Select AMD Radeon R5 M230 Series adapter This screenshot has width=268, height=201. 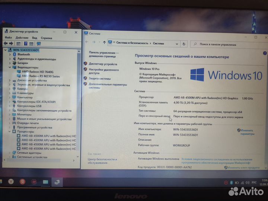click(x=41, y=76)
